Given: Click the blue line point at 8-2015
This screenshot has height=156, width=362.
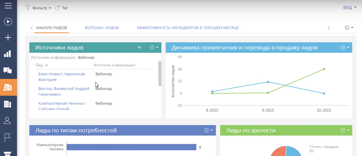Looking at the screenshot, I should [x=212, y=92].
